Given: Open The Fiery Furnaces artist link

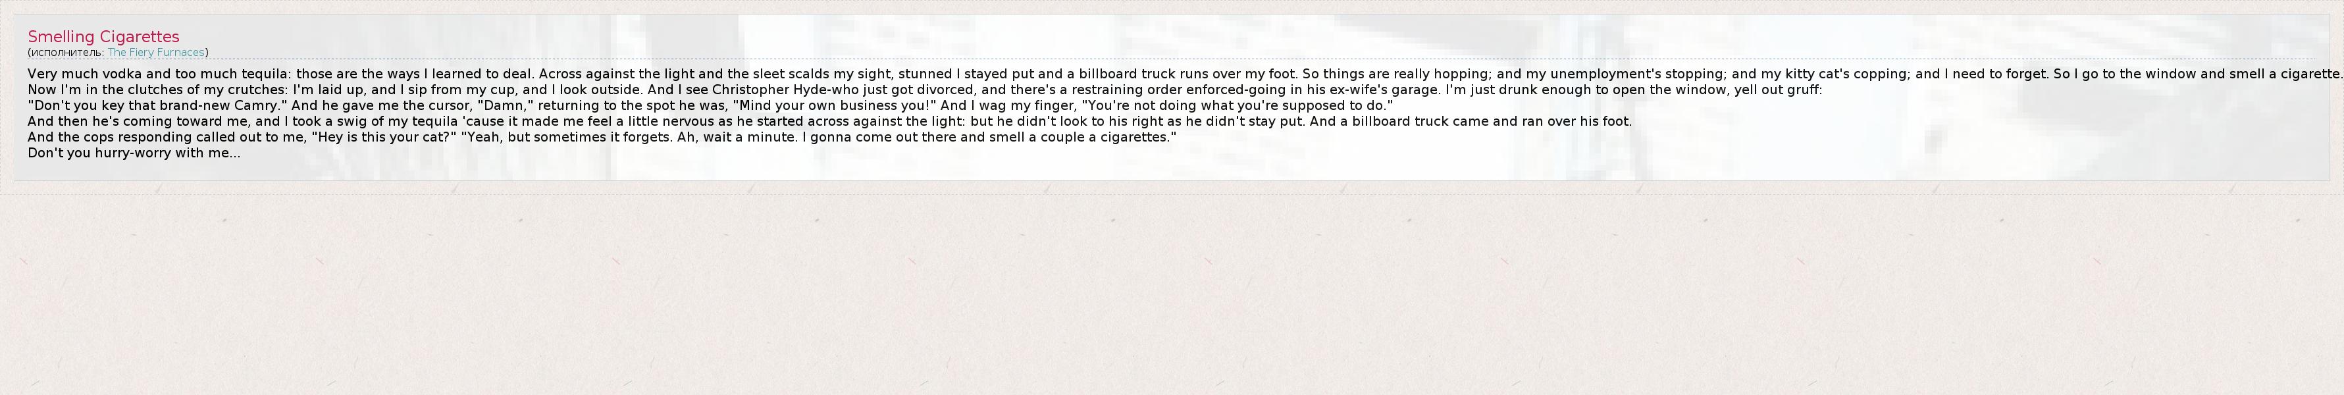Looking at the screenshot, I should pyautogui.click(x=155, y=53).
